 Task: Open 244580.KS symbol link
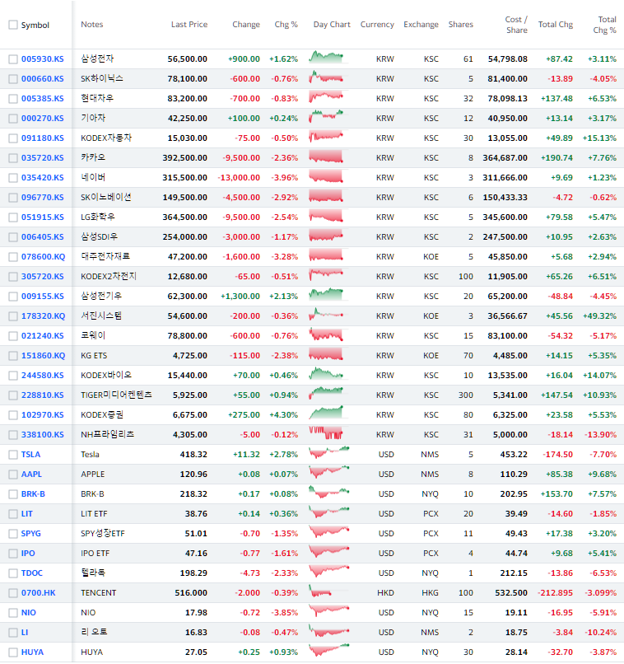(x=43, y=375)
